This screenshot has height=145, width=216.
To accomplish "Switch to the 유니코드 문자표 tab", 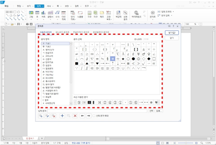I will 62,32.
